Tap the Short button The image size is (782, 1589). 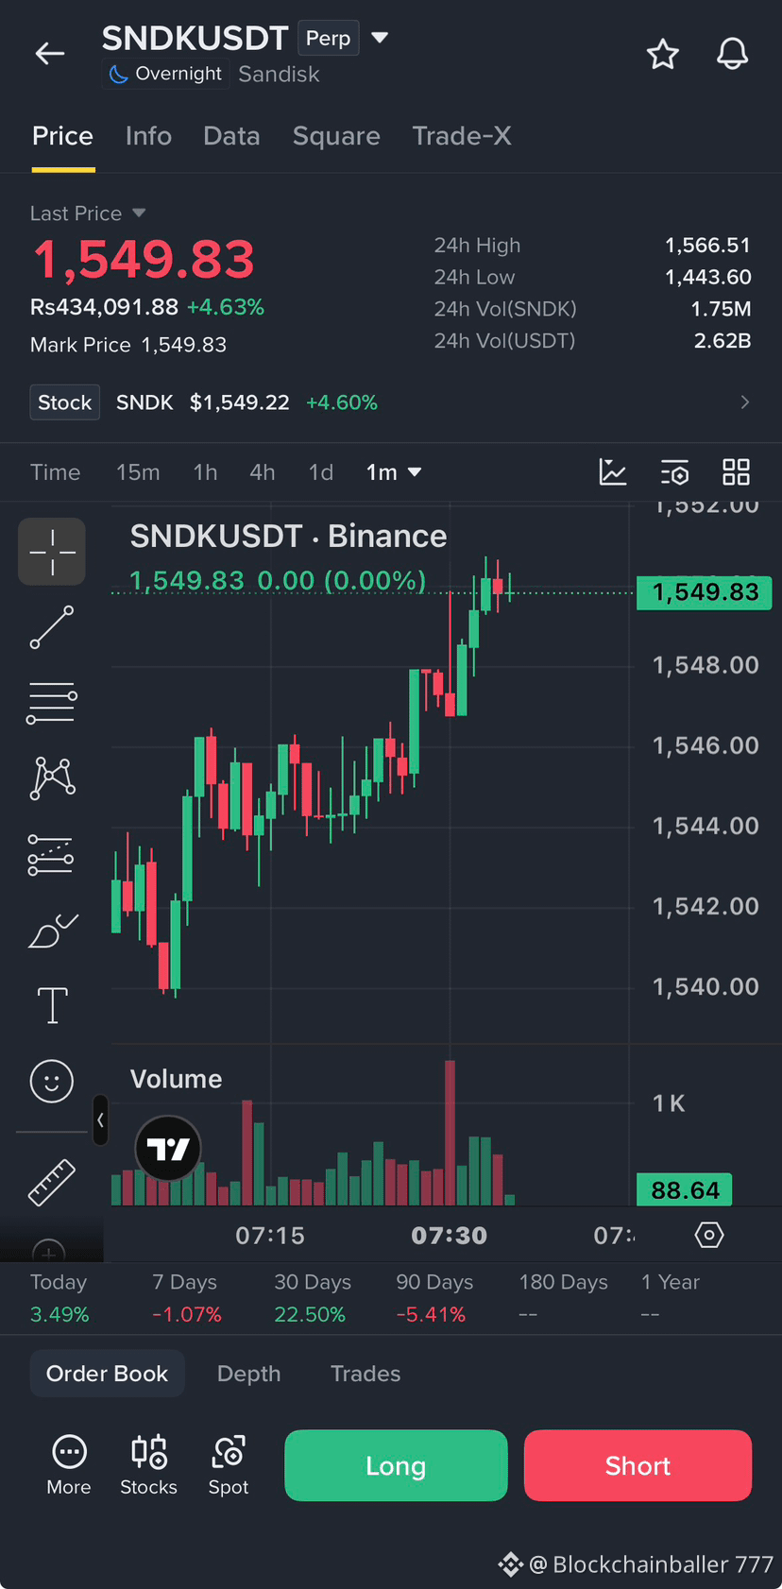pos(637,1465)
